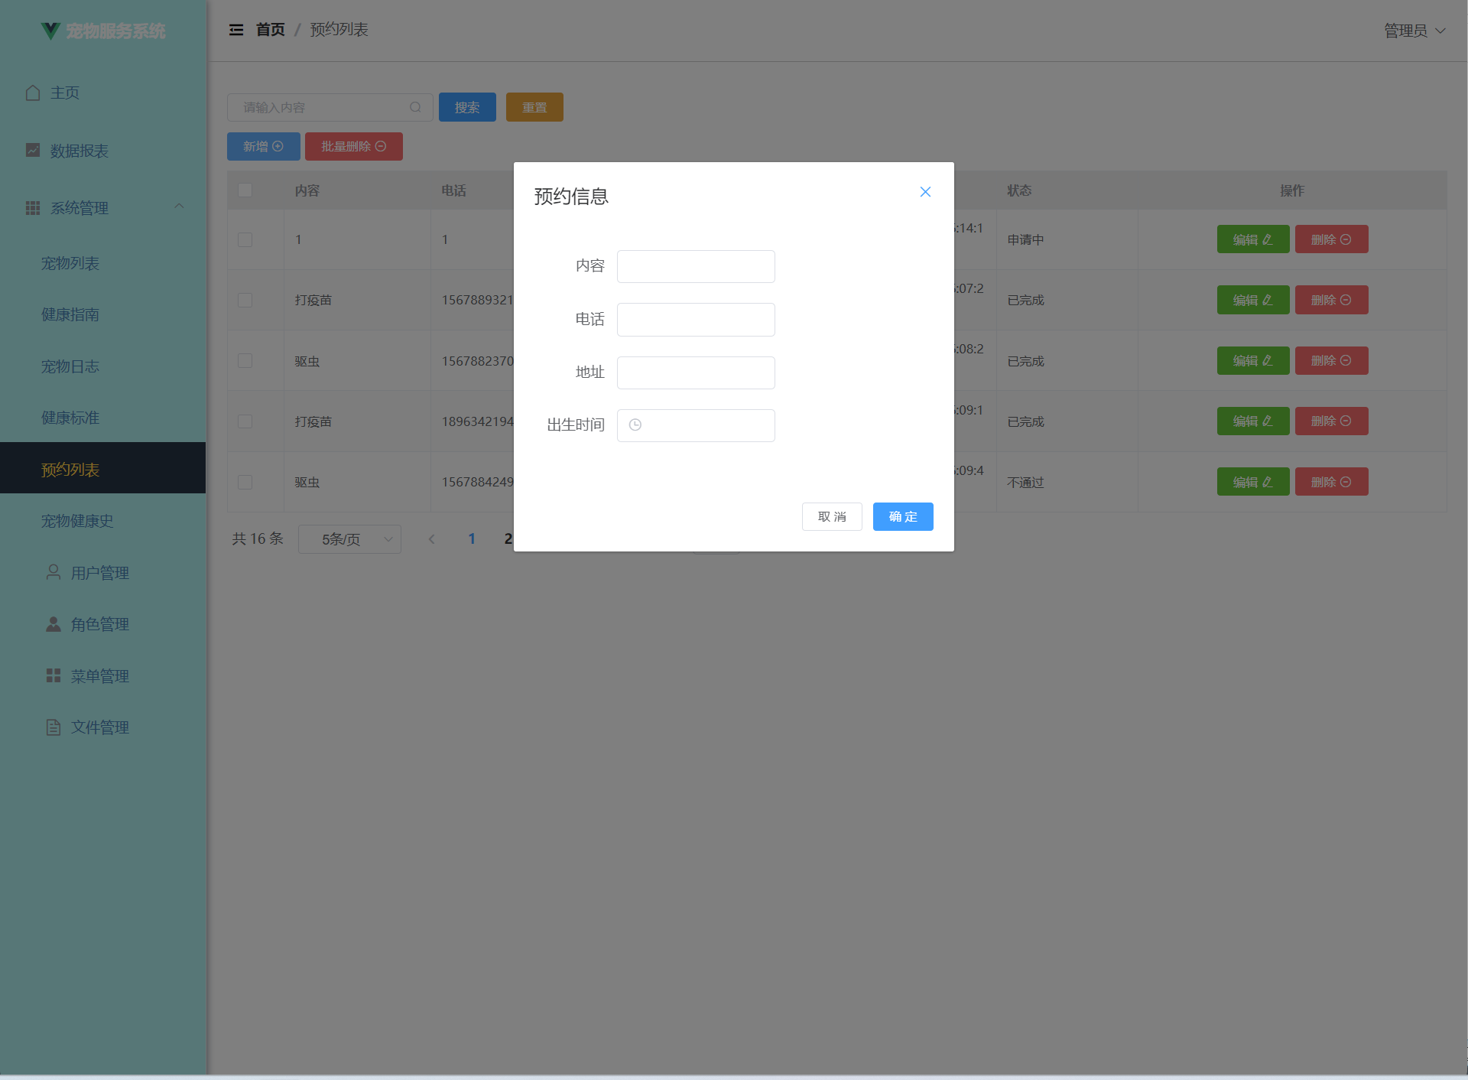1468x1080 pixels.
Task: Click the 确定 button
Action: pyautogui.click(x=902, y=517)
